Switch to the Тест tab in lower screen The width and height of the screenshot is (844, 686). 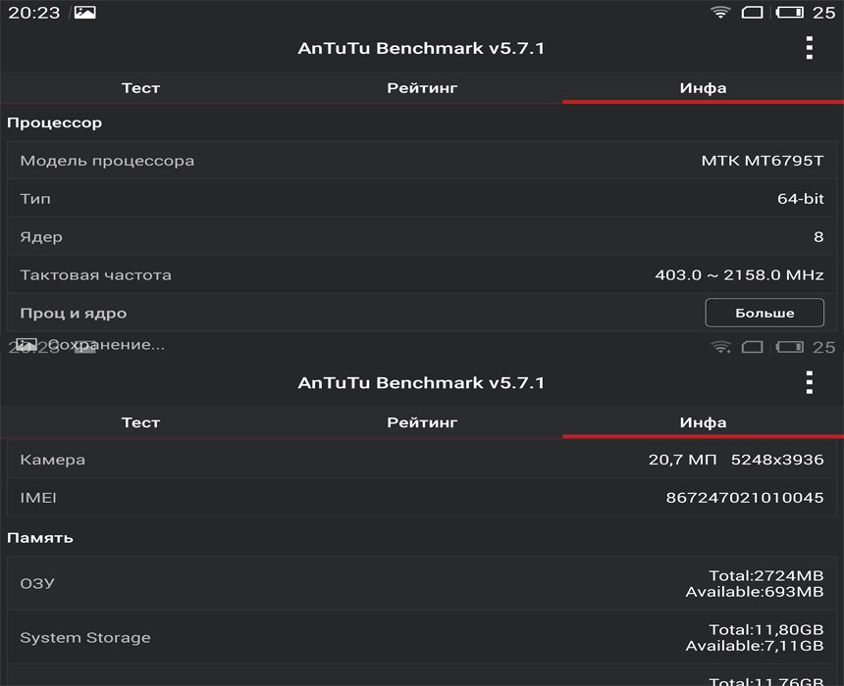coord(140,422)
